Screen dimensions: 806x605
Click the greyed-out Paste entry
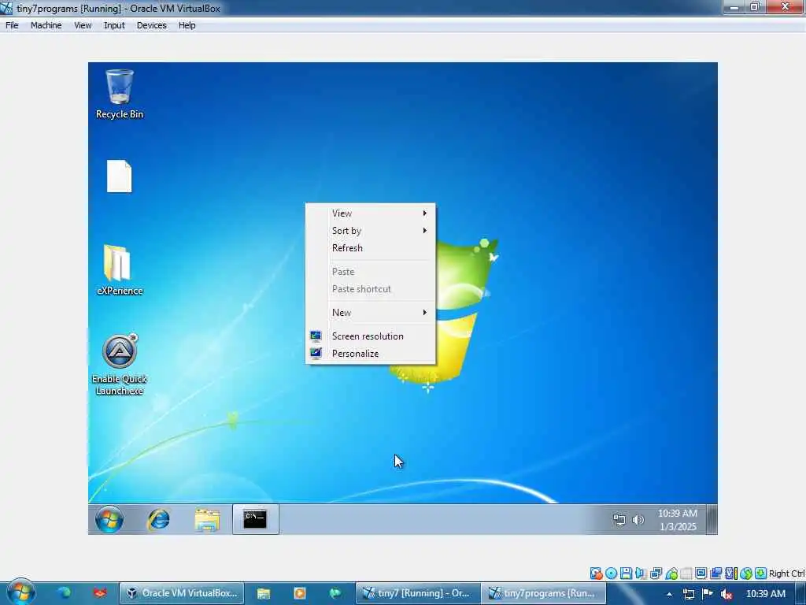(x=370, y=272)
